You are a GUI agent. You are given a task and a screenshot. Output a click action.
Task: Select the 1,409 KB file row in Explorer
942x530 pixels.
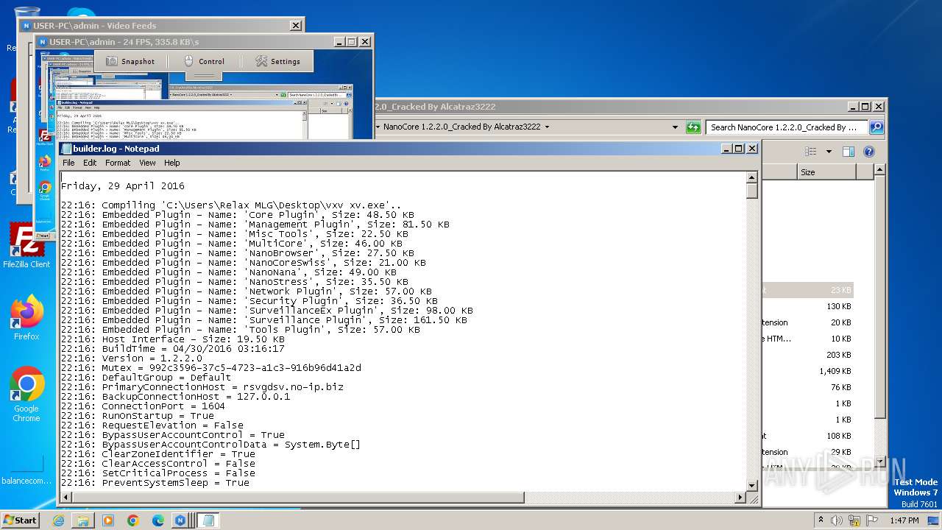807,371
